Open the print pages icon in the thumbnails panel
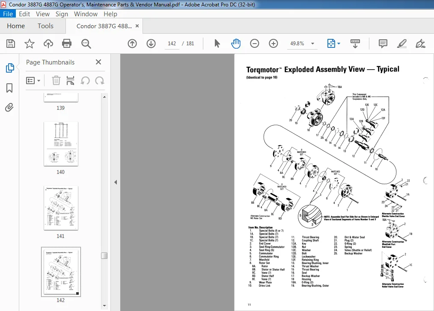This screenshot has height=311, width=434. [x=70, y=81]
